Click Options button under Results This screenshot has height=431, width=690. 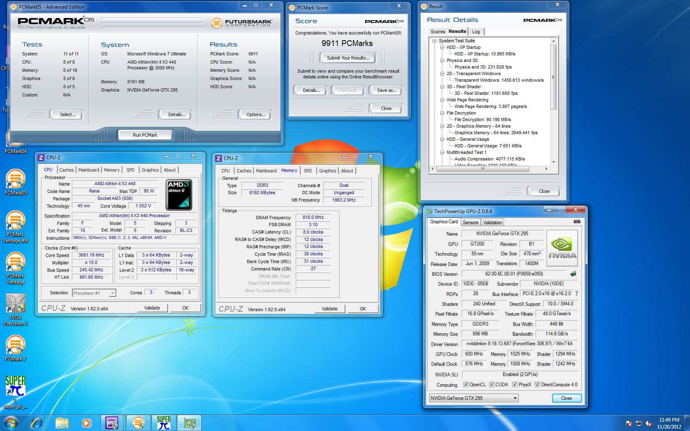coord(255,115)
